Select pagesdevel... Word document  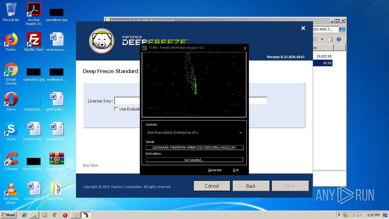tap(57, 131)
